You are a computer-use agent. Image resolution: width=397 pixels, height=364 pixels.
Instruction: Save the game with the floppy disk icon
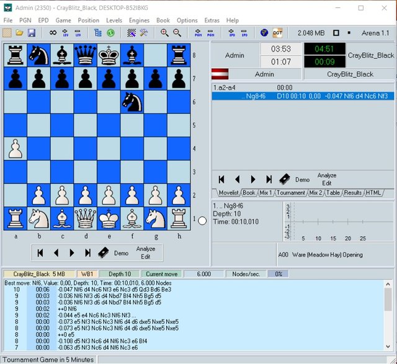click(32, 33)
